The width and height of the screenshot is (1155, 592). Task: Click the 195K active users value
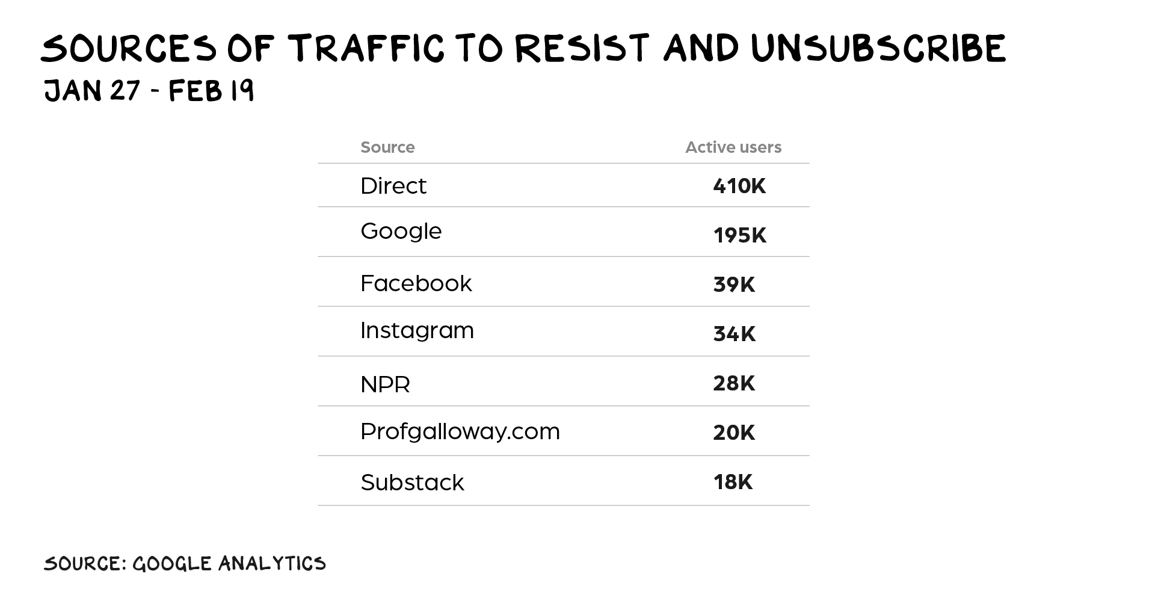pyautogui.click(x=739, y=235)
